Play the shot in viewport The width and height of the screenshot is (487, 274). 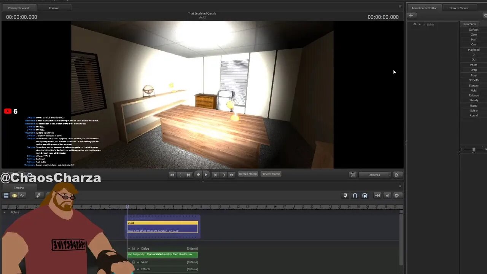pyautogui.click(x=206, y=175)
